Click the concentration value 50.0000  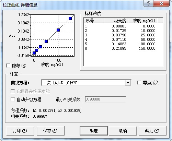tap(148, 39)
